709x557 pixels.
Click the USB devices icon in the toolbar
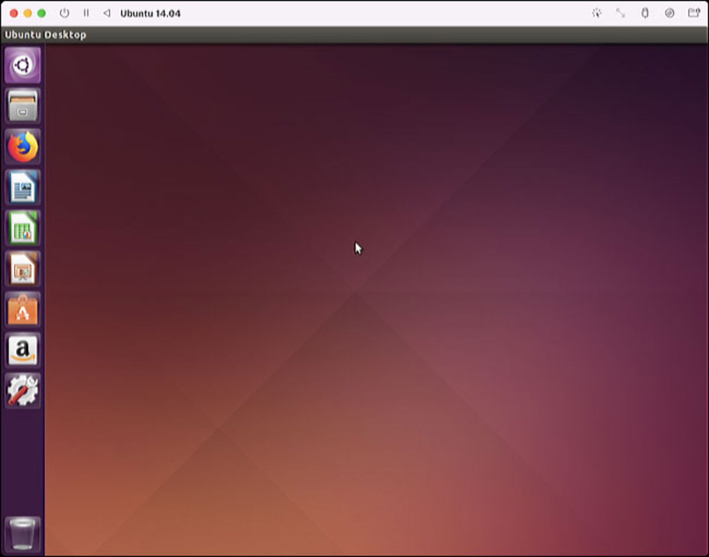(643, 13)
